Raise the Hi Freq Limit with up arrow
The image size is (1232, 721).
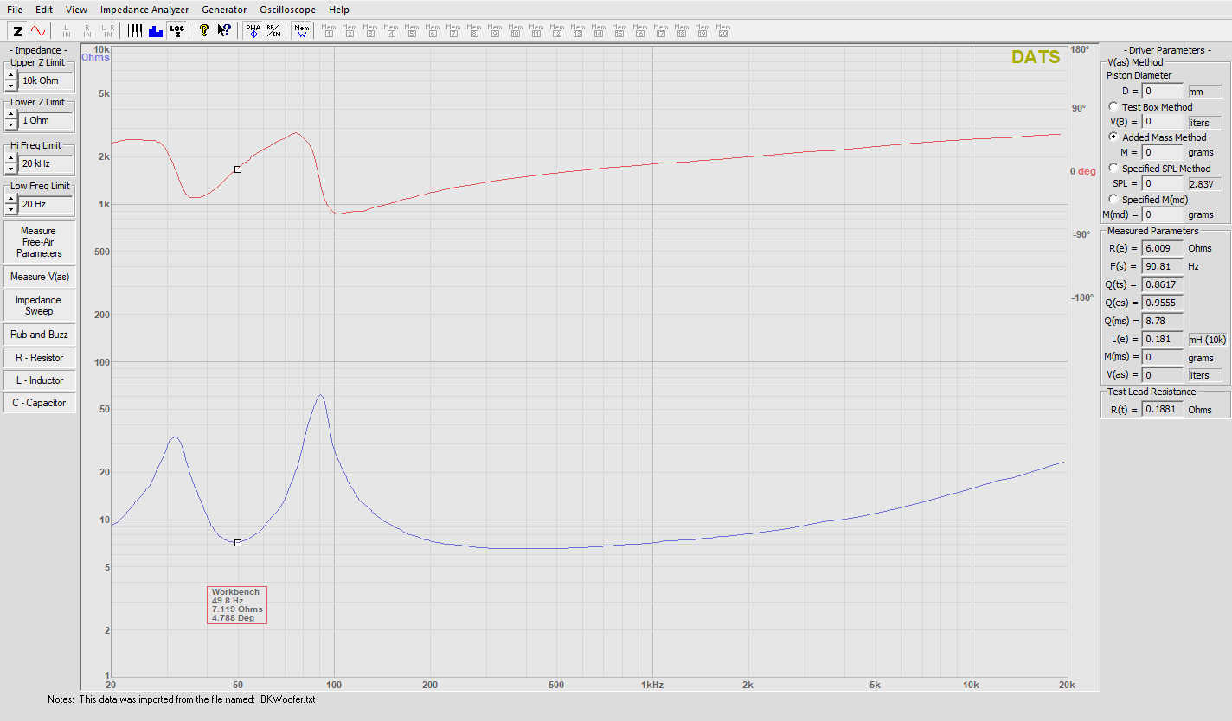(x=10, y=158)
